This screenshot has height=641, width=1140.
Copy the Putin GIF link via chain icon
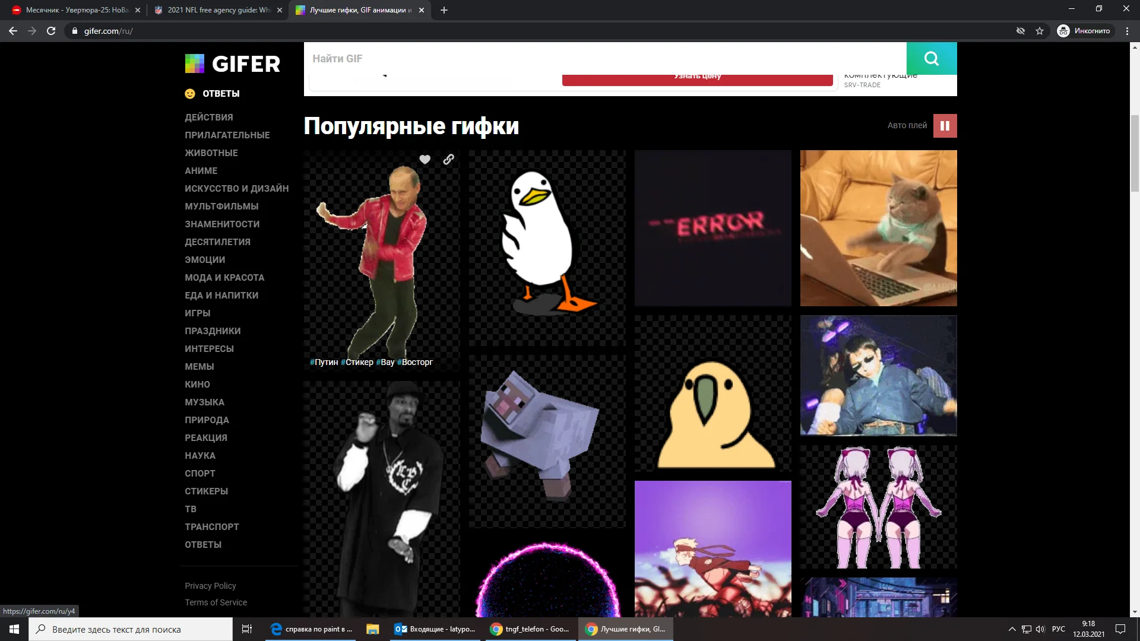(448, 159)
